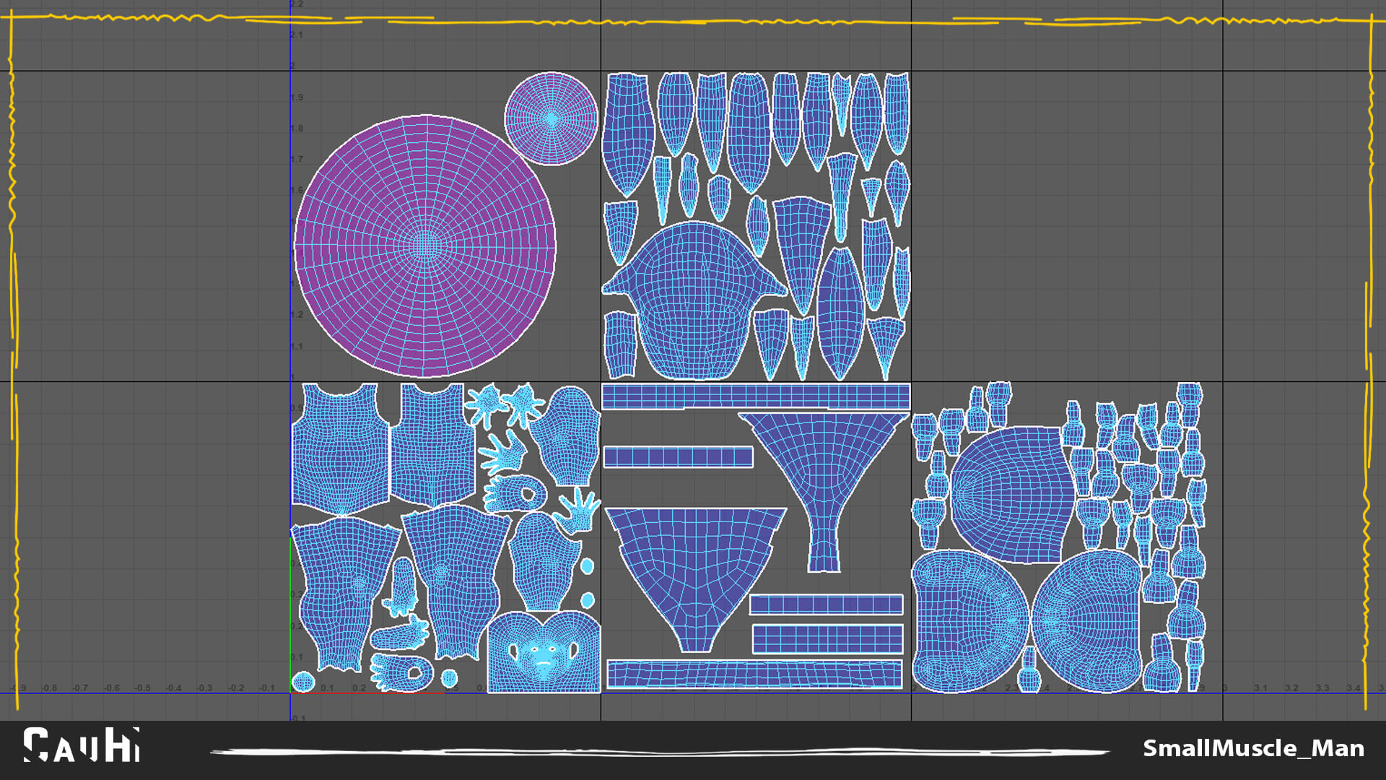The image size is (1386, 780).
Task: Click the face UV island with eyes
Action: pyautogui.click(x=543, y=654)
